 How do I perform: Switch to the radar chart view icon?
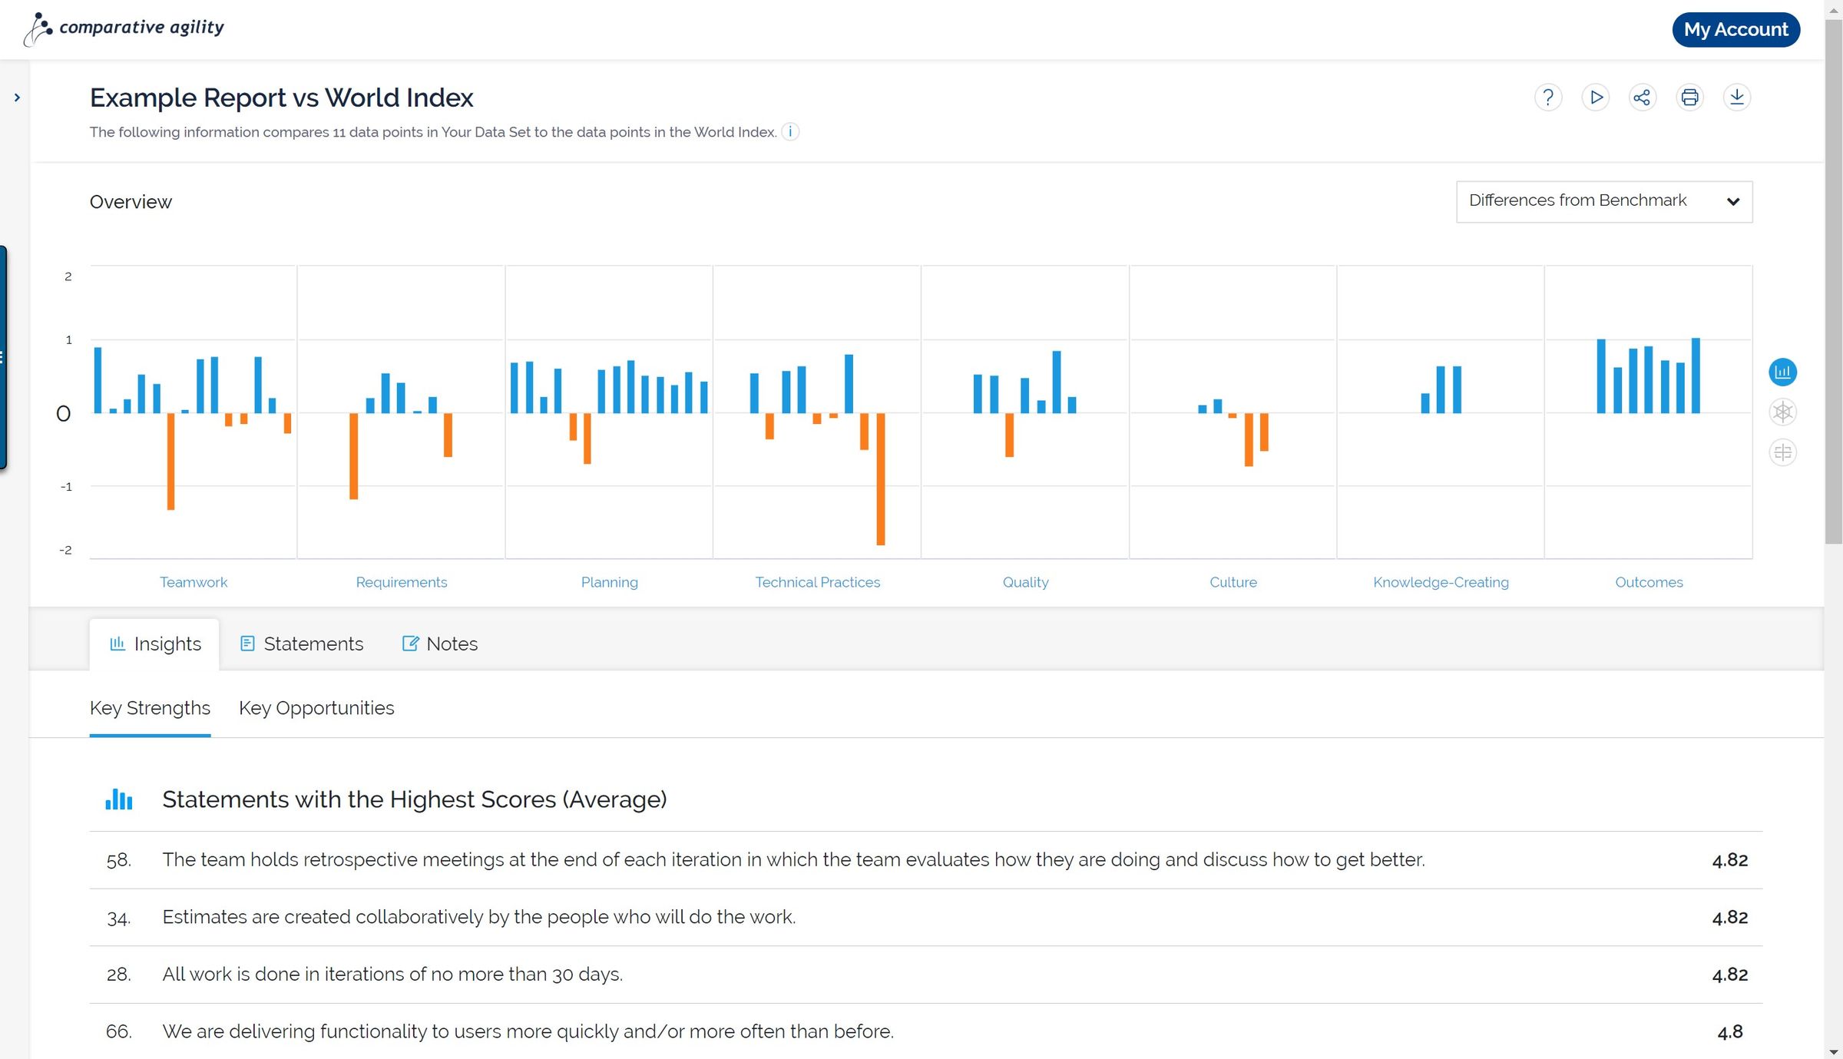(x=1782, y=412)
